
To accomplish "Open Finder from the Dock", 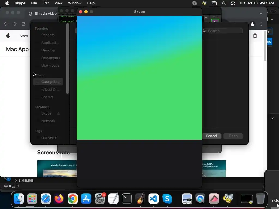I will point(19,198).
